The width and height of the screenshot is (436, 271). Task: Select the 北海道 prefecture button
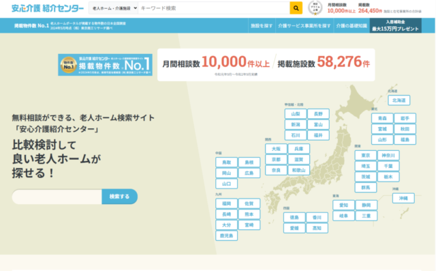click(x=399, y=100)
